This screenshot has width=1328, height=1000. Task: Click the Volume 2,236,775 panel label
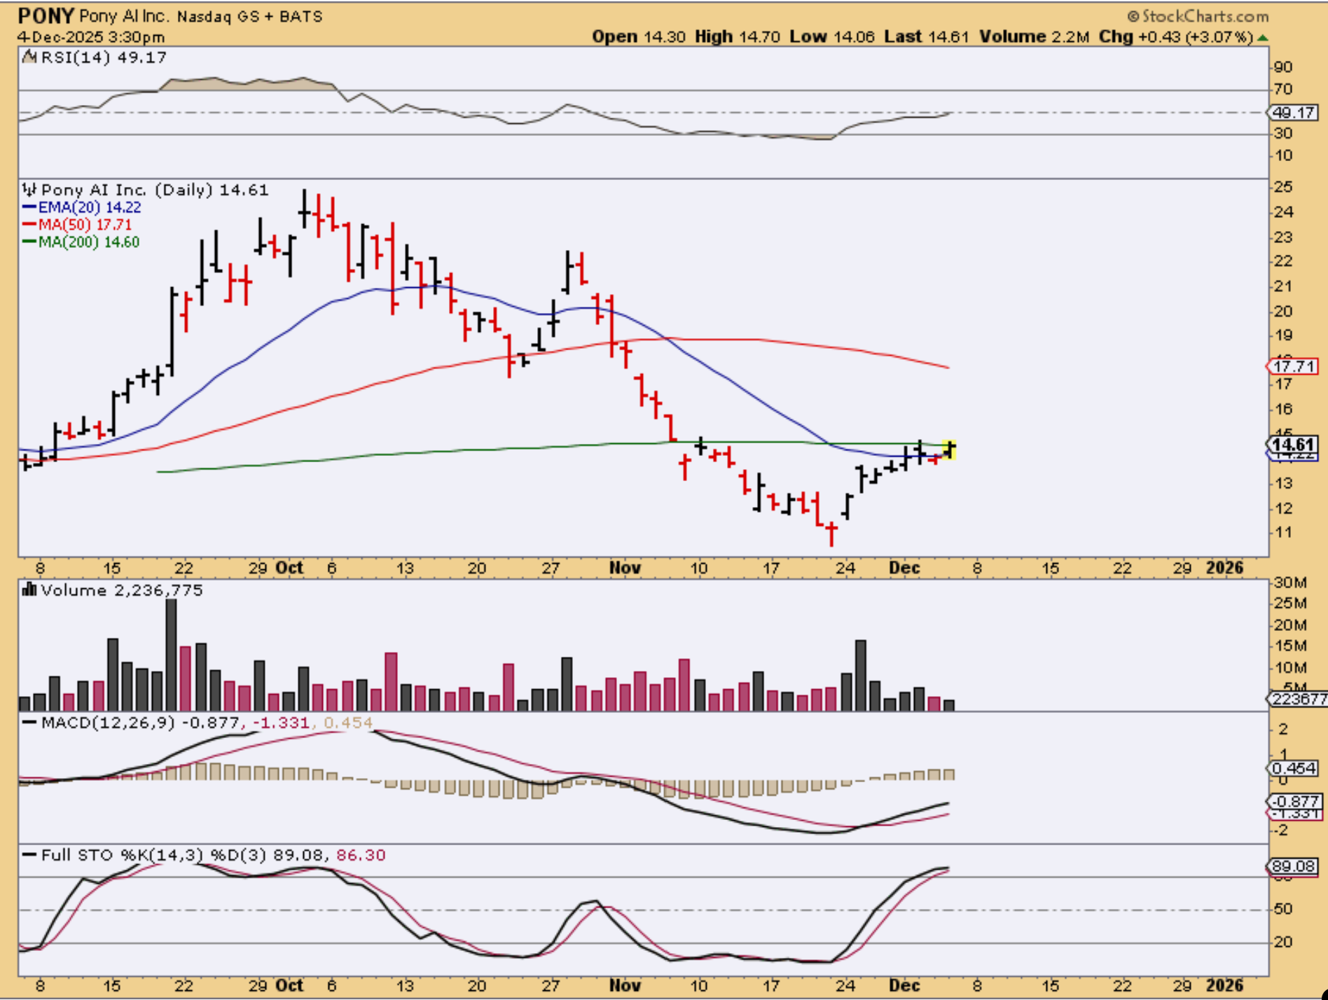(122, 590)
